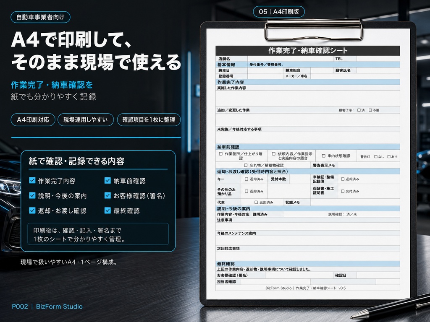Click the 自動車事業者向け pill tag
This screenshot has width=430, height=322.
tap(40, 17)
